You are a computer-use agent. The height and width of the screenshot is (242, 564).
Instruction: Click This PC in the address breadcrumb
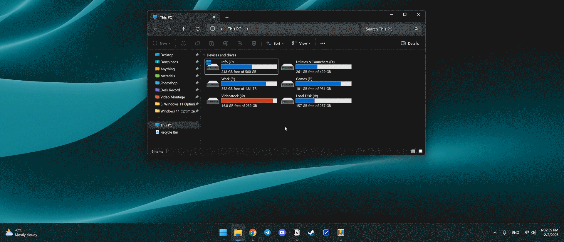click(234, 29)
